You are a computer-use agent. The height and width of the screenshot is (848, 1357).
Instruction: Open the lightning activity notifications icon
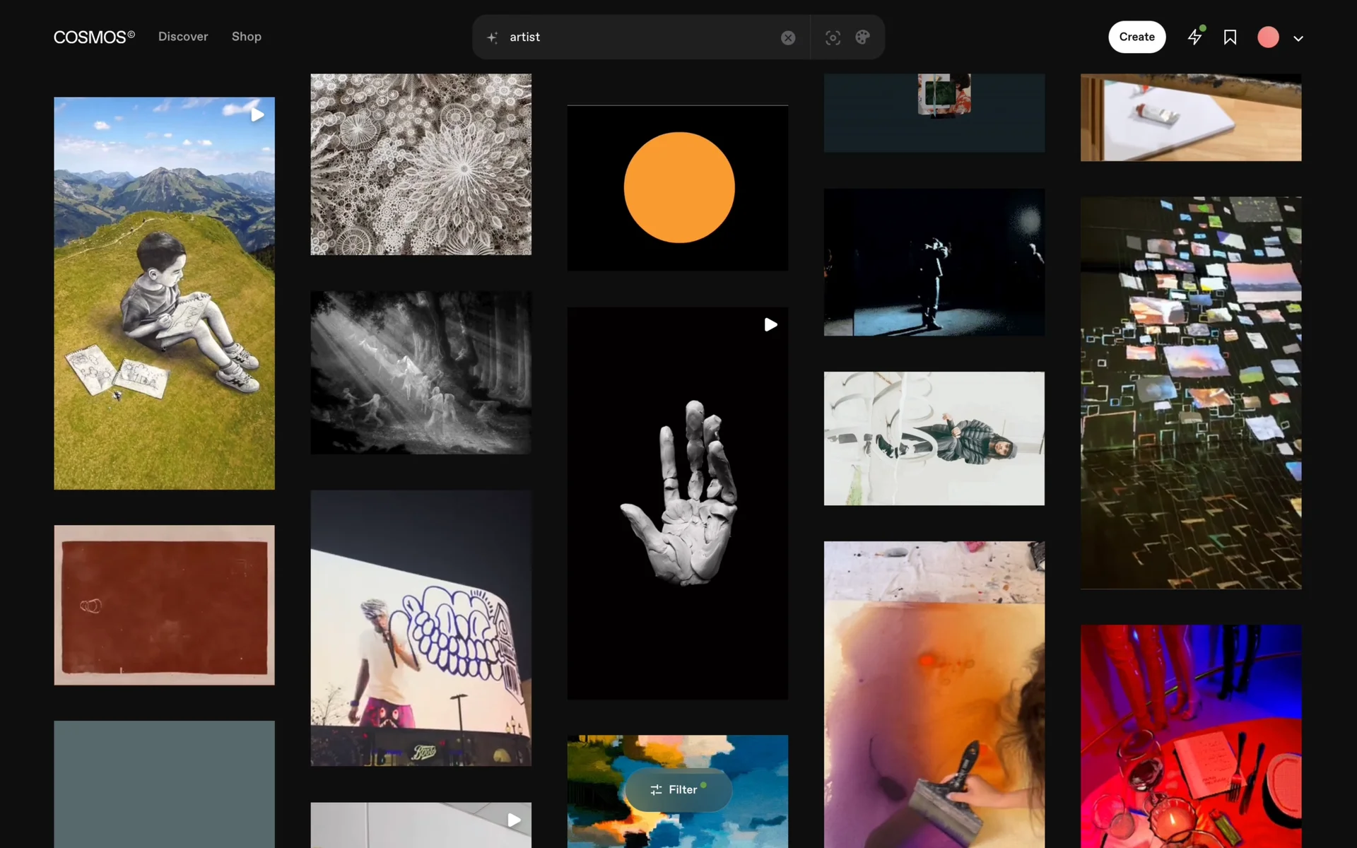pyautogui.click(x=1194, y=37)
